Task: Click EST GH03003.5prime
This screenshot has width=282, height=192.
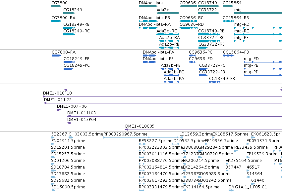Action: pyautogui.click(x=86, y=134)
